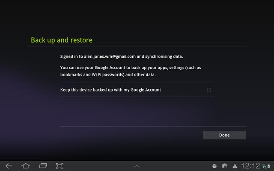Tap the warning triangle notification icon
274x171 pixels.
coord(235,166)
